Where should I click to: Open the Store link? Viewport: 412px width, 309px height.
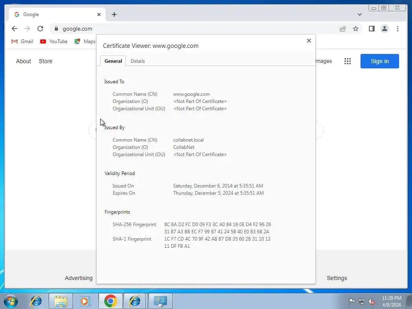45,61
